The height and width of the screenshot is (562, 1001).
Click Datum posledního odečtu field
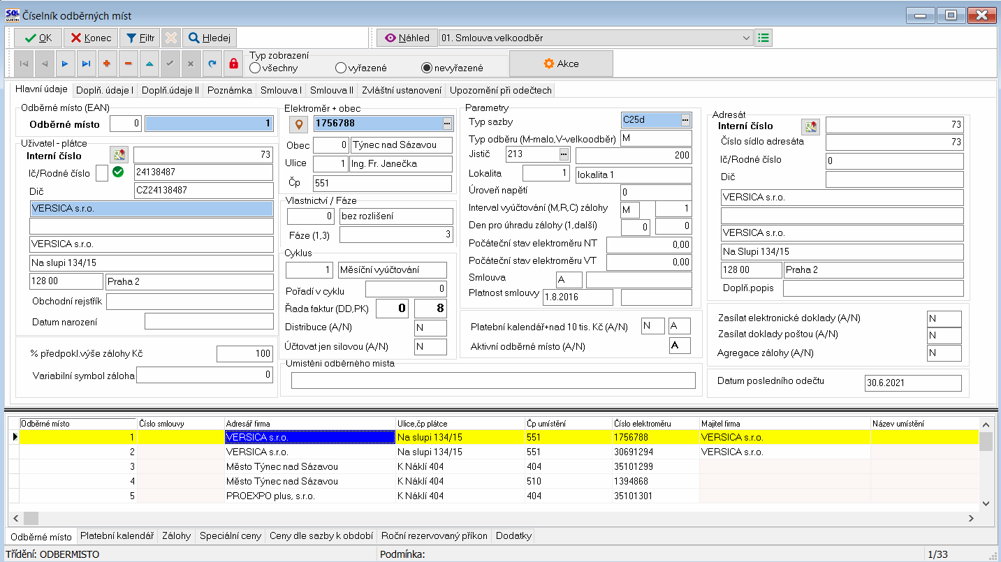pyautogui.click(x=913, y=383)
